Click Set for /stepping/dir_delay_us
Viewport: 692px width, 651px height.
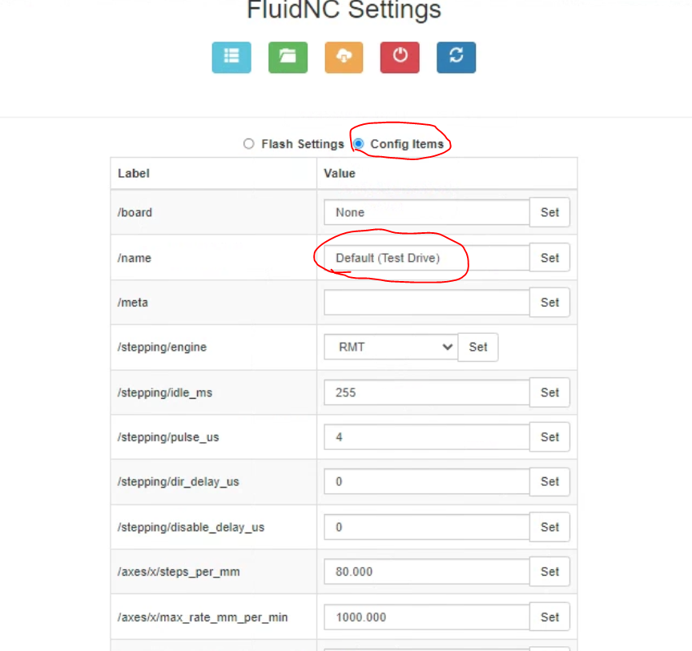[x=549, y=481]
